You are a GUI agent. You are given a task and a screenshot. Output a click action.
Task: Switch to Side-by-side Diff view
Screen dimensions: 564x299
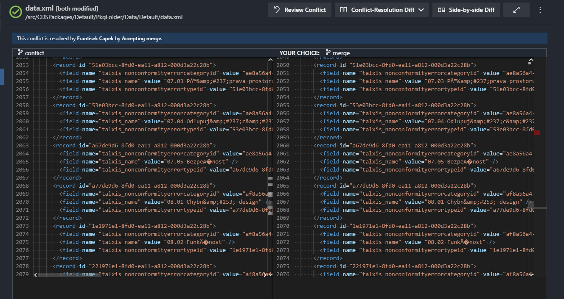(466, 10)
